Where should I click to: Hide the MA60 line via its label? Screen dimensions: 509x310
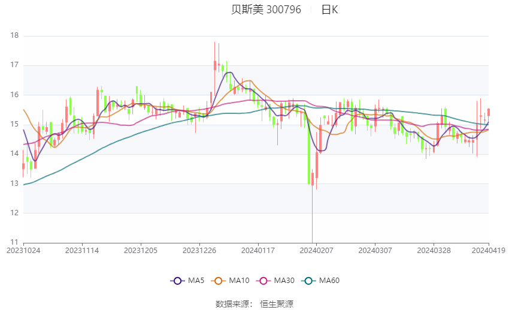coord(329,281)
